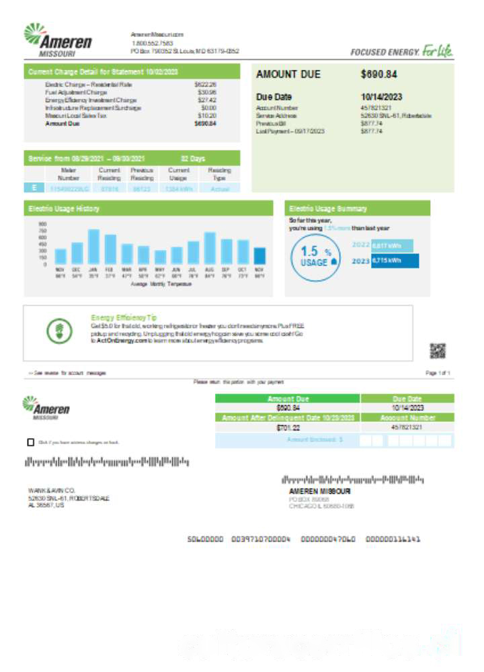Click the 2022 light blue usage bar
The height and width of the screenshot is (672, 484).
point(393,246)
